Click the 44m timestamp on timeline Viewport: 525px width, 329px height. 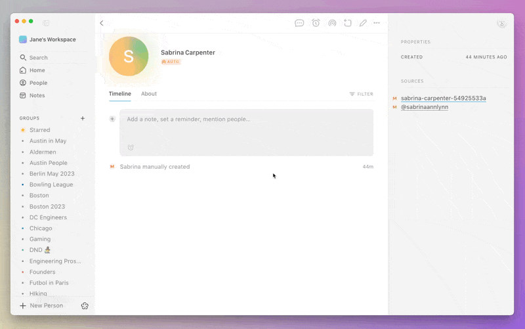367,167
